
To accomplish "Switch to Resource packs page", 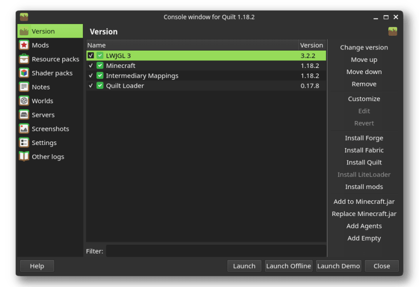I will [x=50, y=59].
